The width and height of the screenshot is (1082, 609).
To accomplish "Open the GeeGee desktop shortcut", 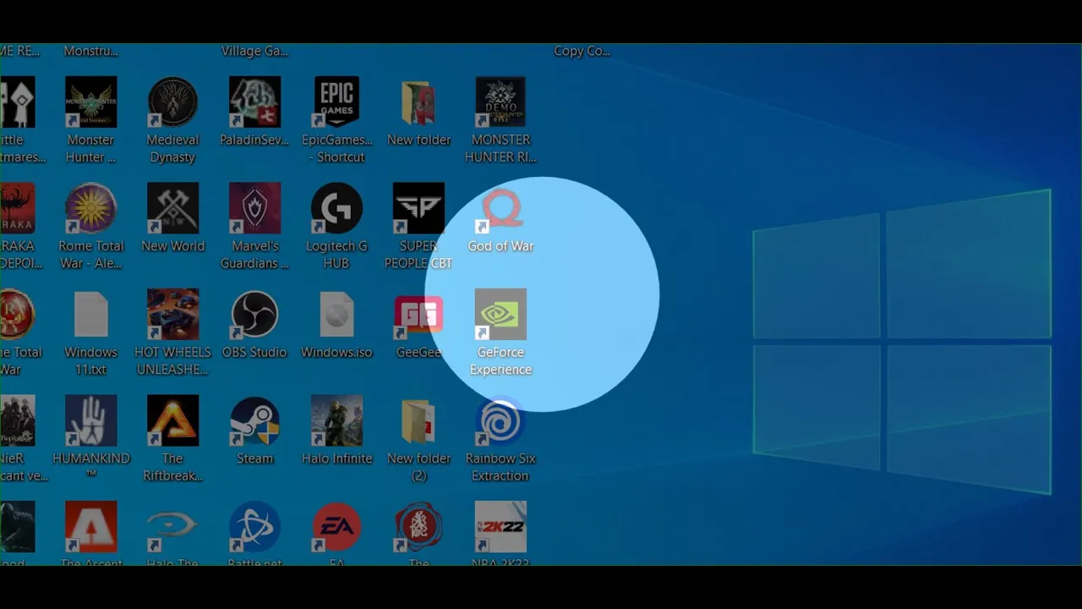I will (x=418, y=315).
